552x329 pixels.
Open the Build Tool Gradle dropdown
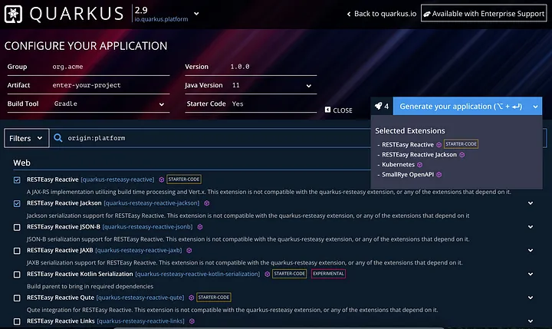pyautogui.click(x=162, y=104)
